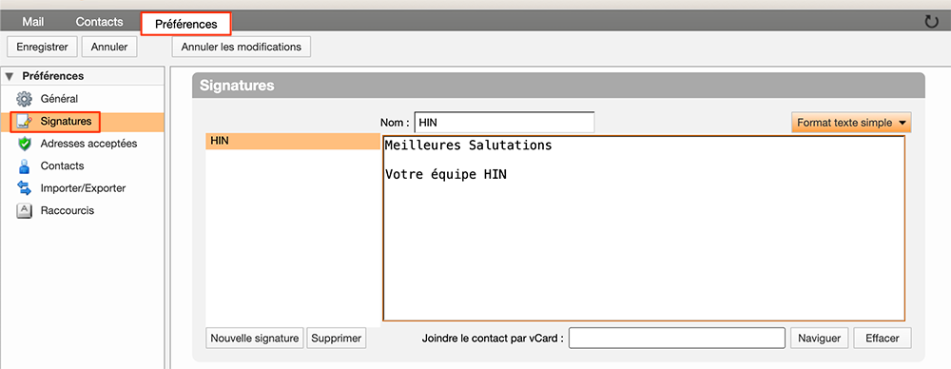Click the refresh icon at top right
The width and height of the screenshot is (951, 369).
(931, 23)
